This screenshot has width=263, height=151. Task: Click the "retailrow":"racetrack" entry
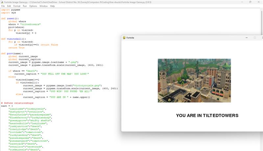pyautogui.click(x=26, y=147)
